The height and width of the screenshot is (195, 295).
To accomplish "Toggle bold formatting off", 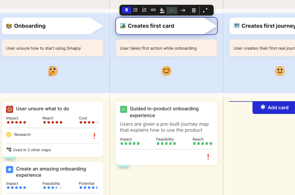I will (127, 10).
